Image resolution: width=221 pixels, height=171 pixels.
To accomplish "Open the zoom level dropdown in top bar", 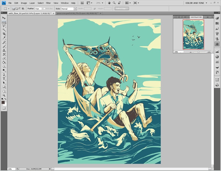I will [x=99, y=3].
